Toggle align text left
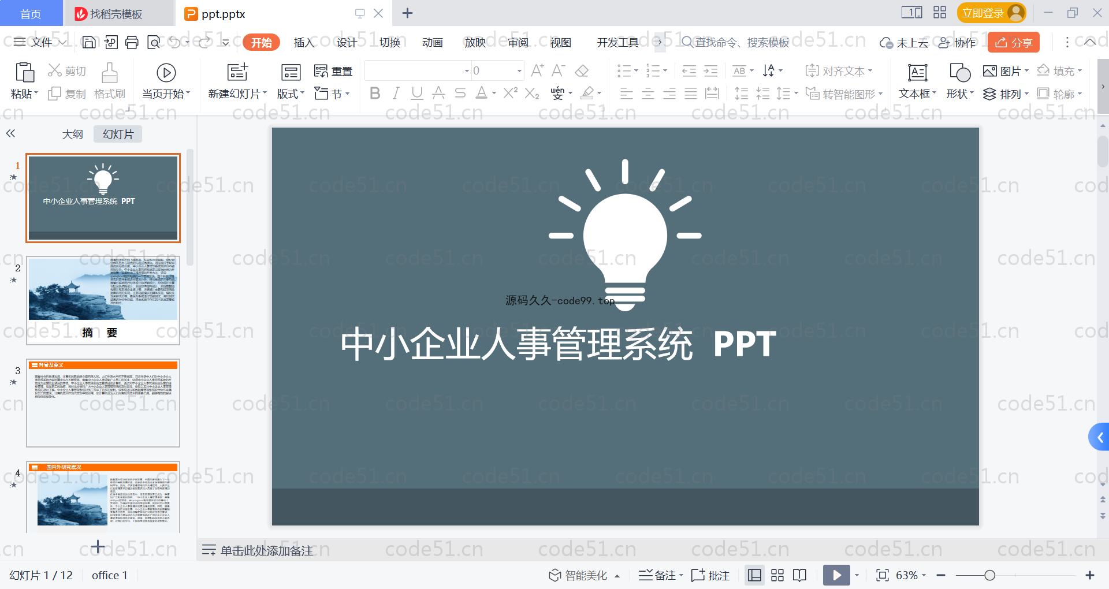 point(626,94)
